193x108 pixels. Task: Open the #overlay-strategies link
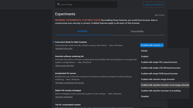64,97
